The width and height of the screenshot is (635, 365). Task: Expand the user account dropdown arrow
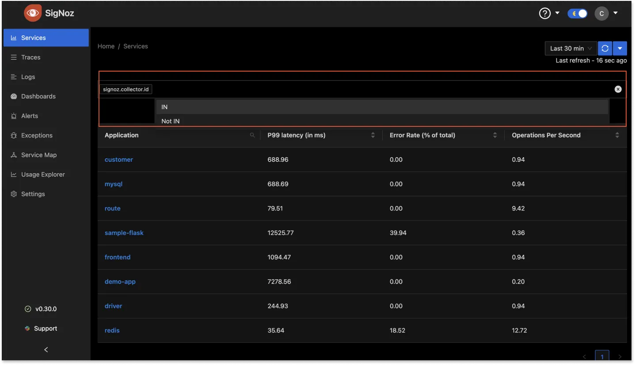click(x=616, y=13)
